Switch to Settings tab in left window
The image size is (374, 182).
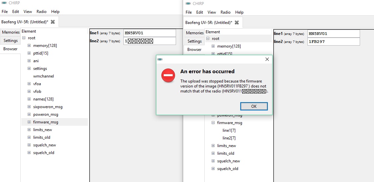[11, 41]
